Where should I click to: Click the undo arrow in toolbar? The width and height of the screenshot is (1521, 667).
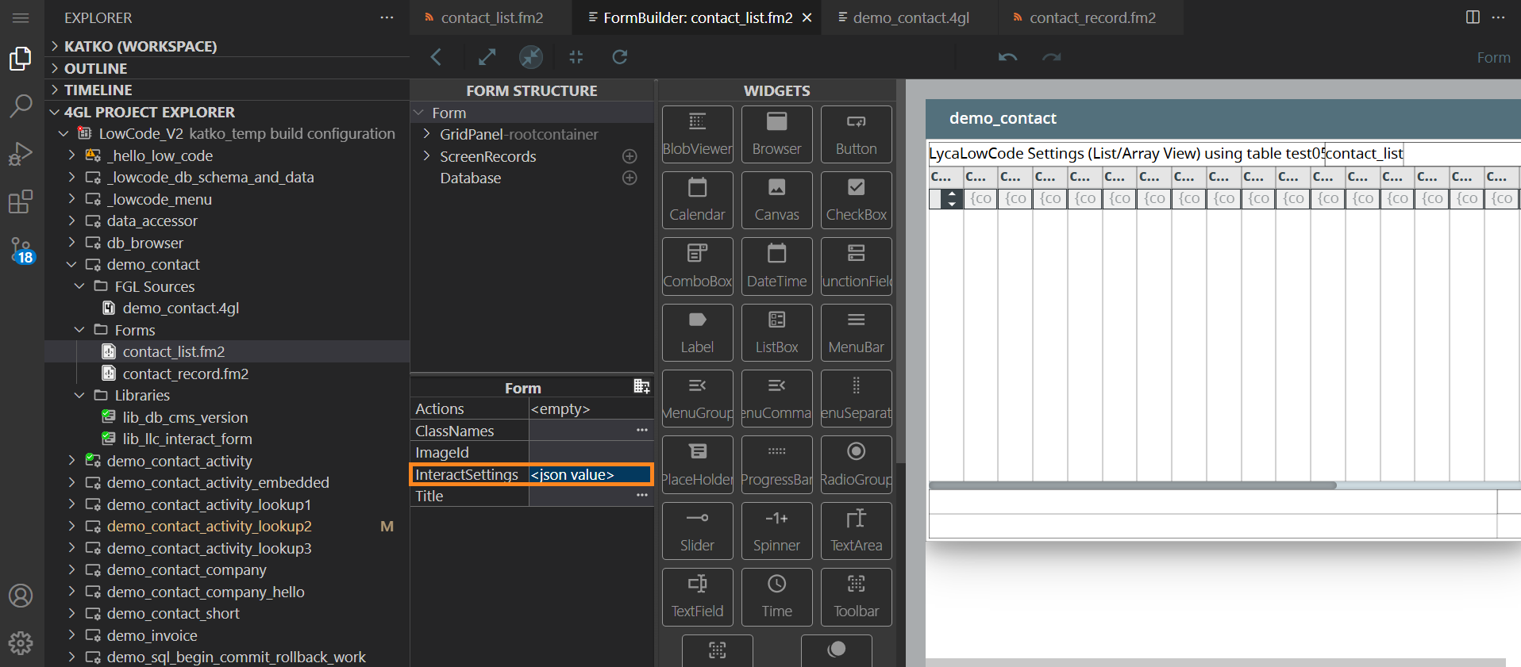[1007, 57]
